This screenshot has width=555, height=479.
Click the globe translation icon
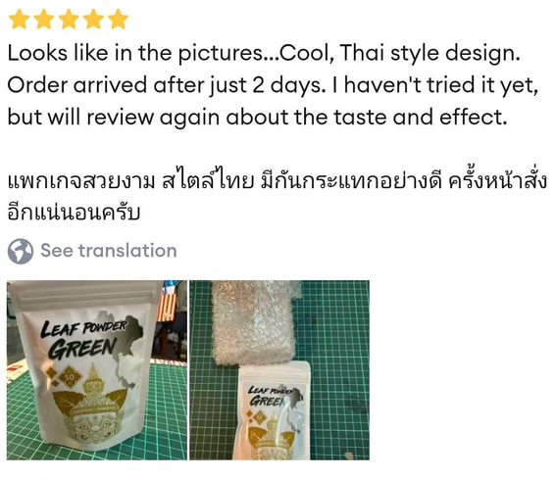point(21,252)
